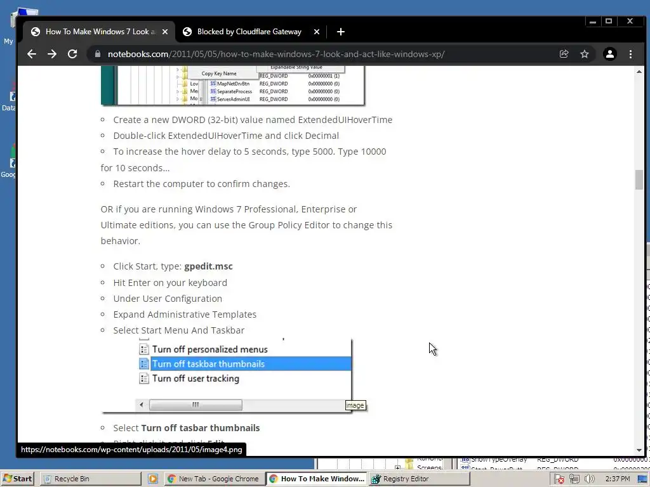Viewport: 650px width, 487px height.
Task: Click the address bar URL
Action: [276, 55]
